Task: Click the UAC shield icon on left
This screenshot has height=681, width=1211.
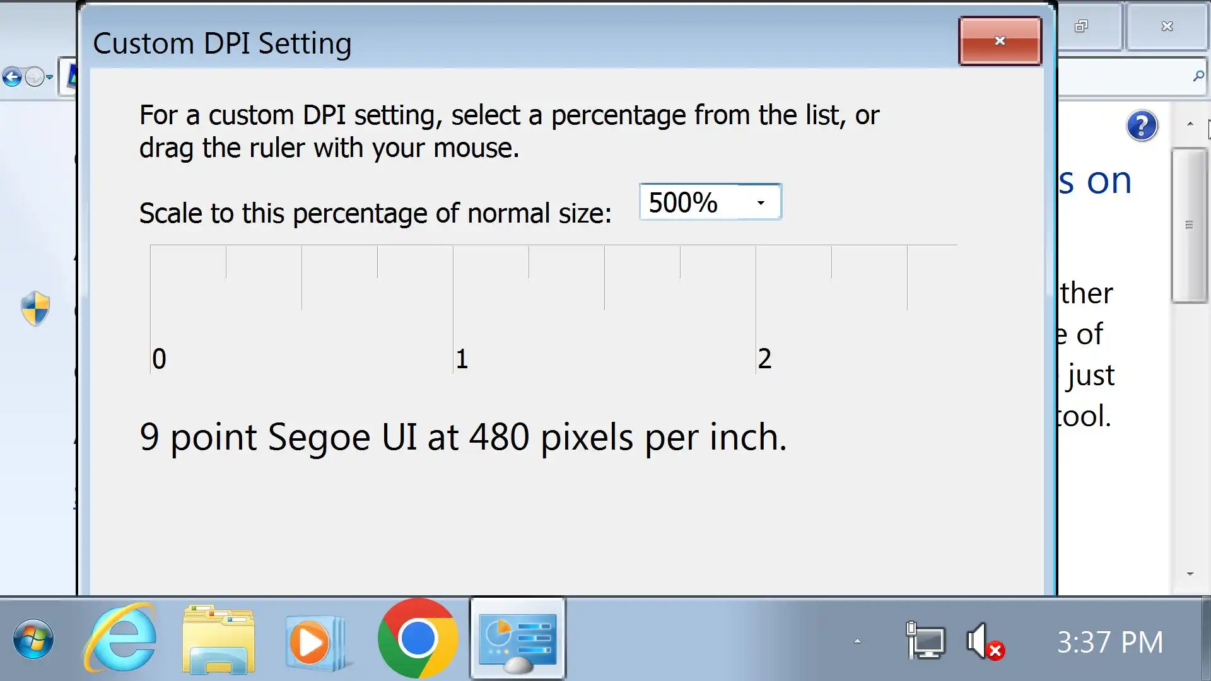Action: [x=35, y=308]
